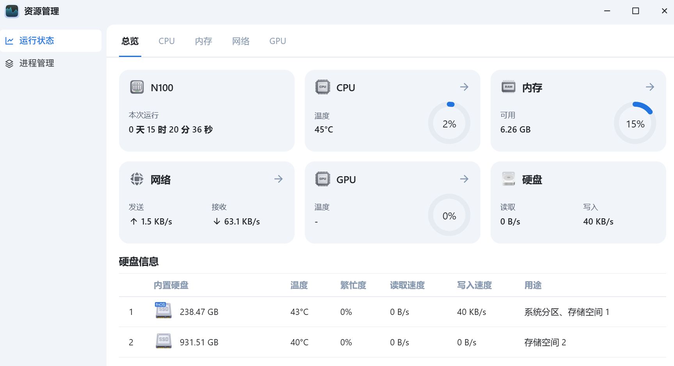Click the fnOS SSD icon for disk 1
674x366 pixels.
163,311
